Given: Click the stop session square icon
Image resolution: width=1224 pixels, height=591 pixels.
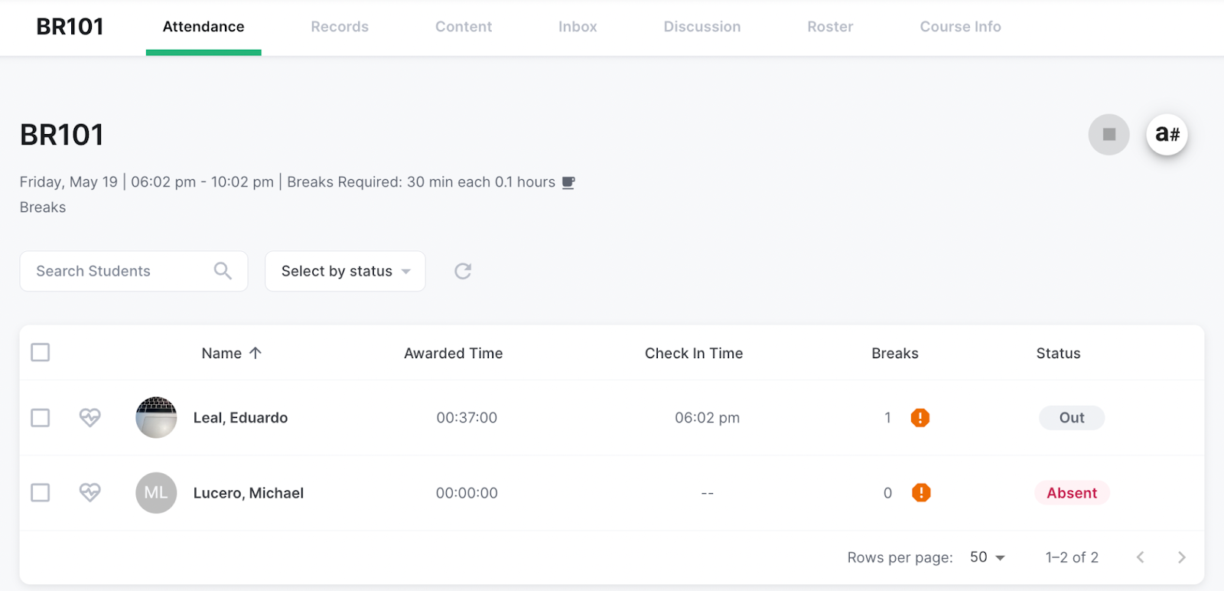Looking at the screenshot, I should coord(1108,135).
